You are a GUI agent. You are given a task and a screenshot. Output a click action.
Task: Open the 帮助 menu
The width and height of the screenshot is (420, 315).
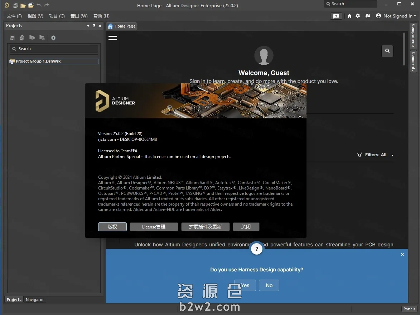click(101, 16)
